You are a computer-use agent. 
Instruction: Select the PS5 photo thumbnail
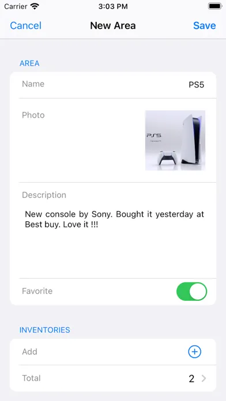point(175,140)
